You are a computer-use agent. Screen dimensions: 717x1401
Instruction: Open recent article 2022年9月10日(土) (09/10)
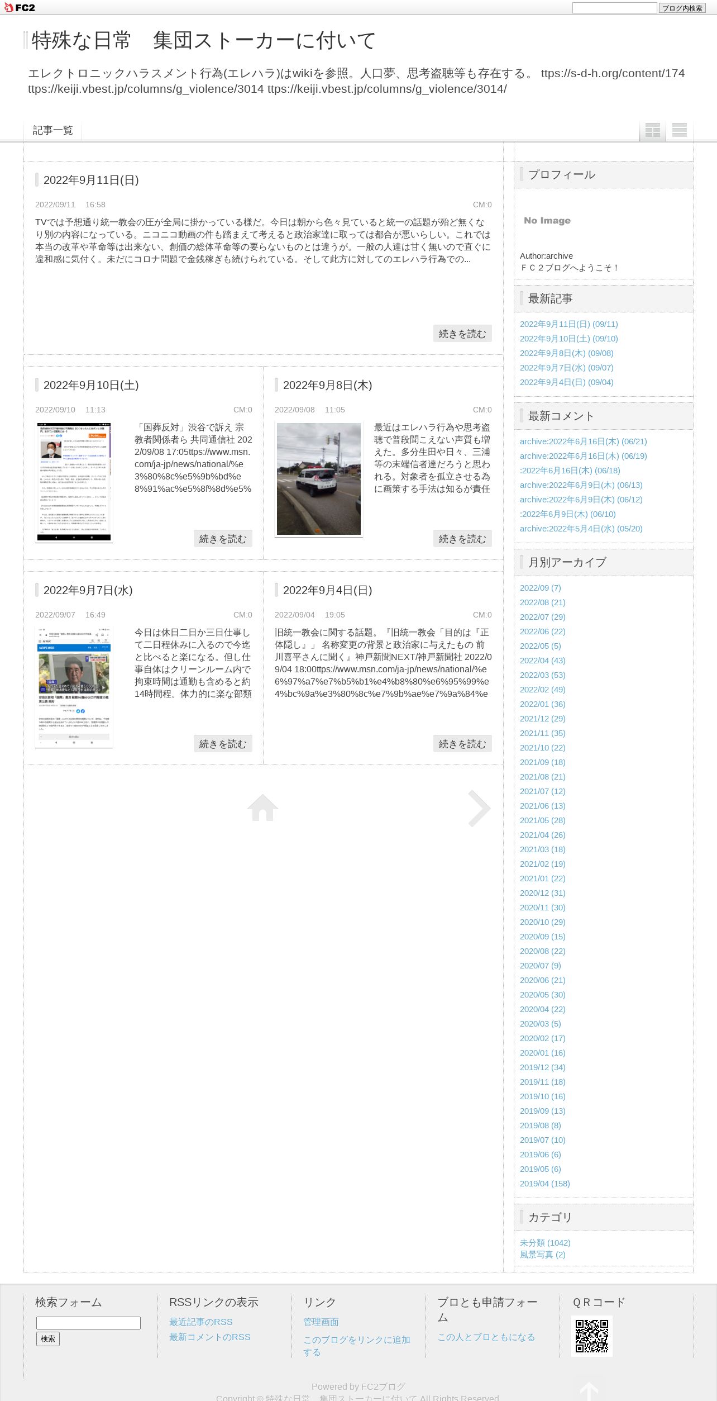pos(568,339)
